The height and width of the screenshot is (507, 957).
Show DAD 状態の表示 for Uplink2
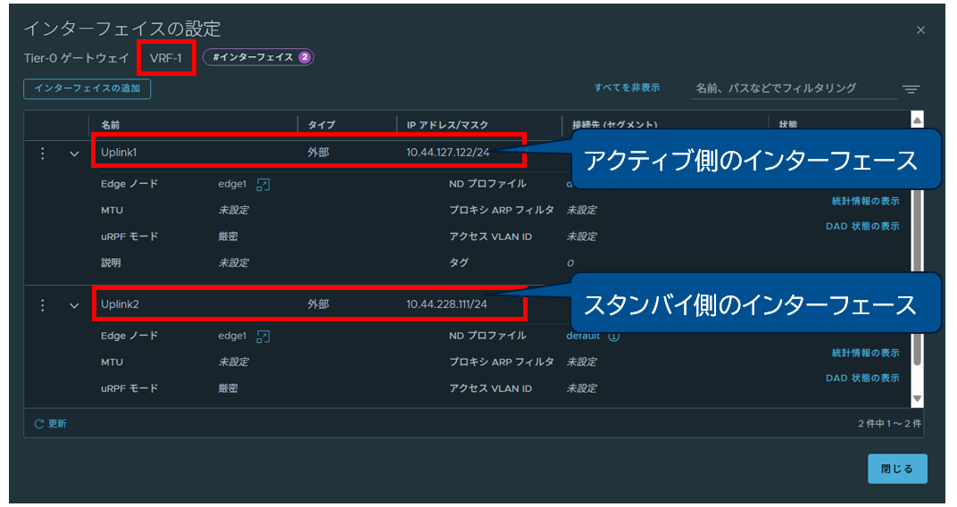tap(862, 378)
